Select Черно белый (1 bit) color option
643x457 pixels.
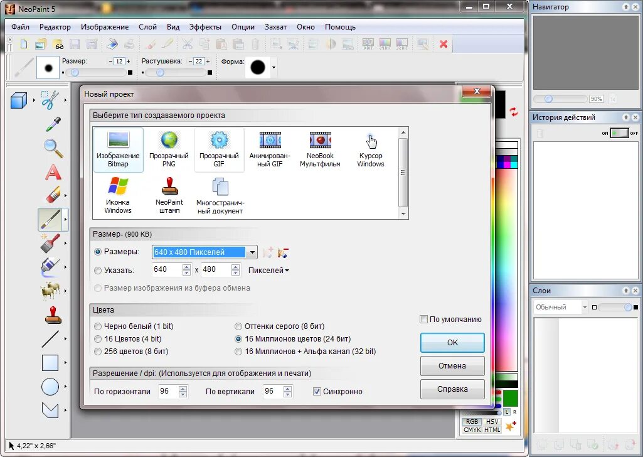tap(98, 326)
